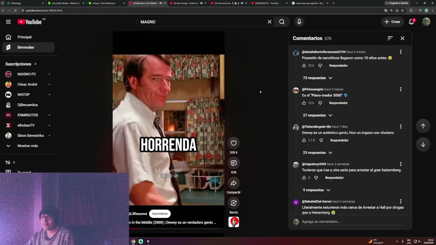Go to previous Short with up arrow

[423, 126]
